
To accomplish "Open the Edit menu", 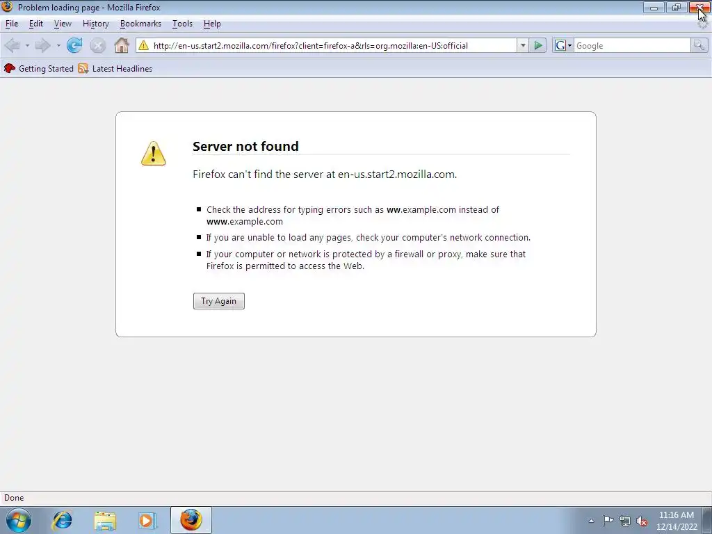I will [x=36, y=24].
